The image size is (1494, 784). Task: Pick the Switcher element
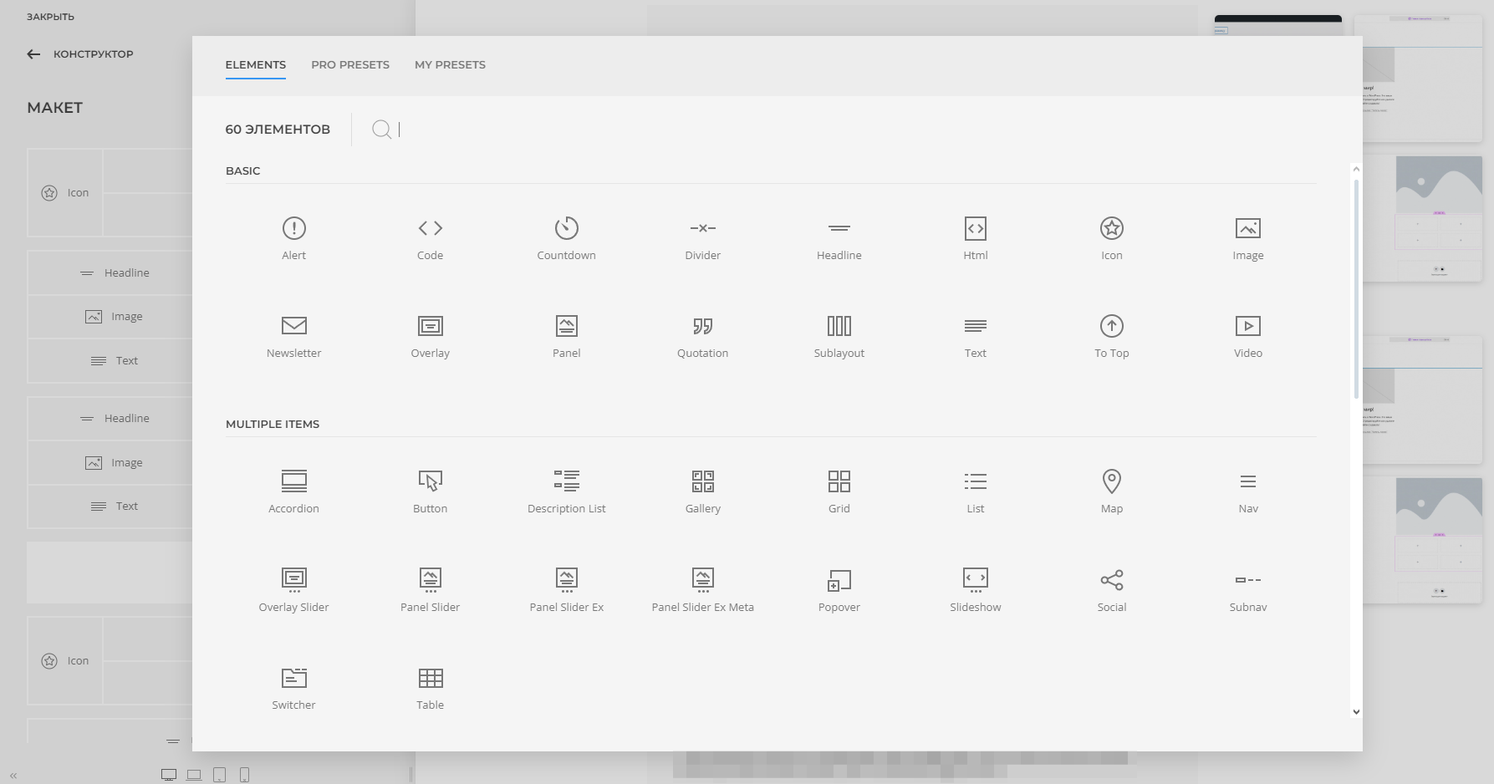tap(293, 687)
